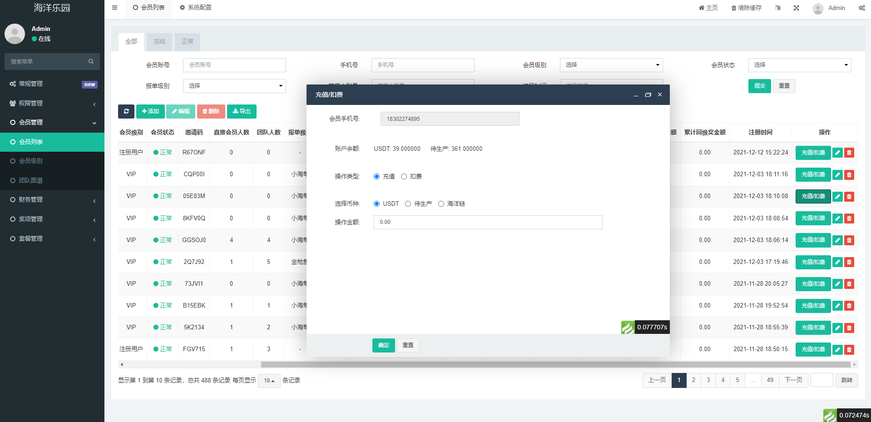The image size is (871, 422).
Task: Click the language switch icon near Admin
Action: 777,8
